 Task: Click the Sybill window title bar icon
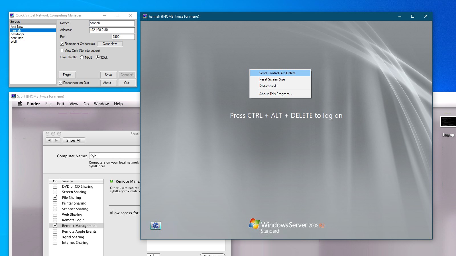click(x=13, y=96)
